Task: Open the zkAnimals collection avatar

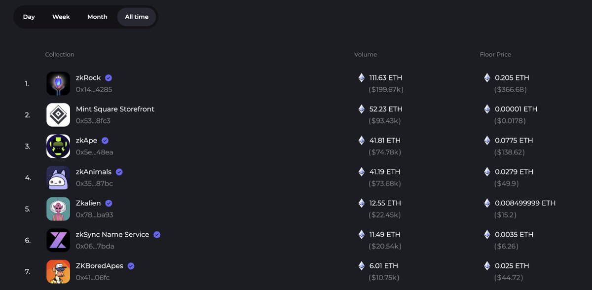Action: (58, 178)
